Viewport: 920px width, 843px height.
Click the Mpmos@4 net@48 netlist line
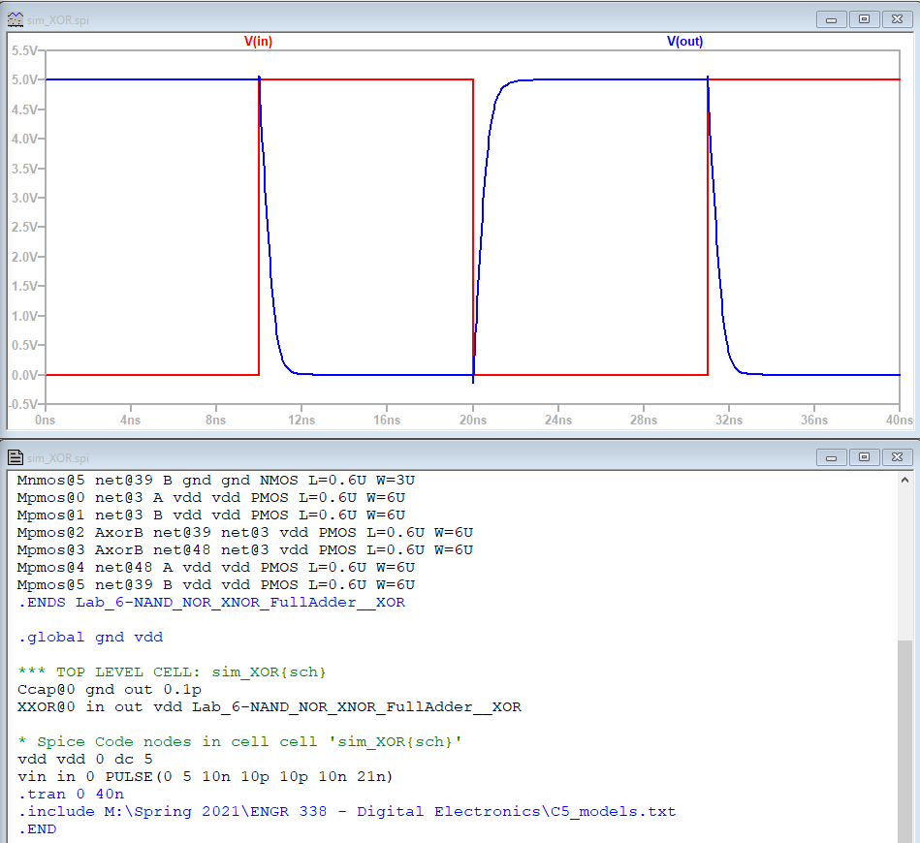[x=216, y=568]
